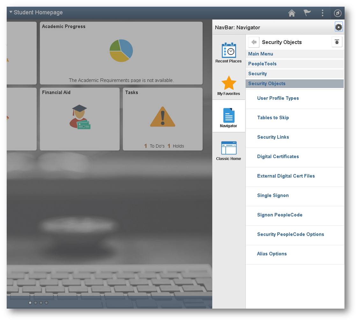Screen dimensions: 358x322
Task: Collapse the menu with the top arrow button
Action: coord(337,42)
